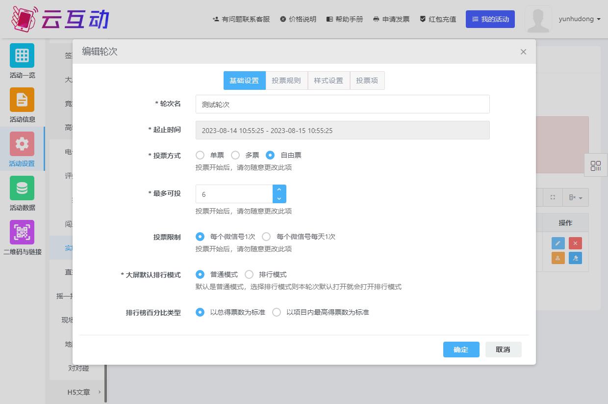Click the 轮次名 input field
Screen dimensions: 608x404
(x=342, y=104)
